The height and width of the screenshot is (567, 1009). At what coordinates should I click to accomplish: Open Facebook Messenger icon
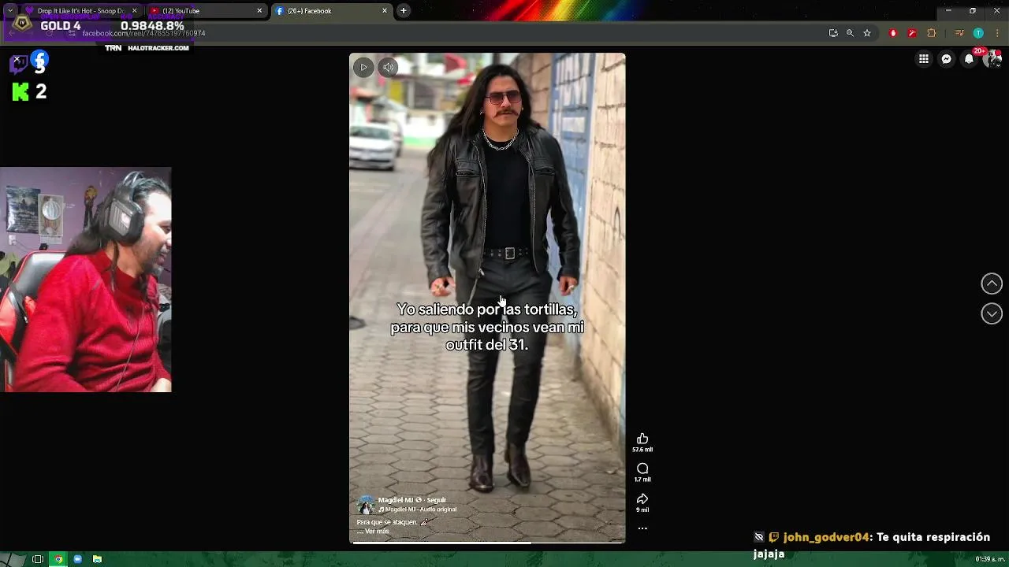pos(947,59)
